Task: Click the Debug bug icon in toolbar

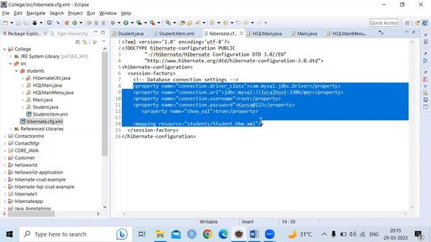Action: (x=112, y=23)
